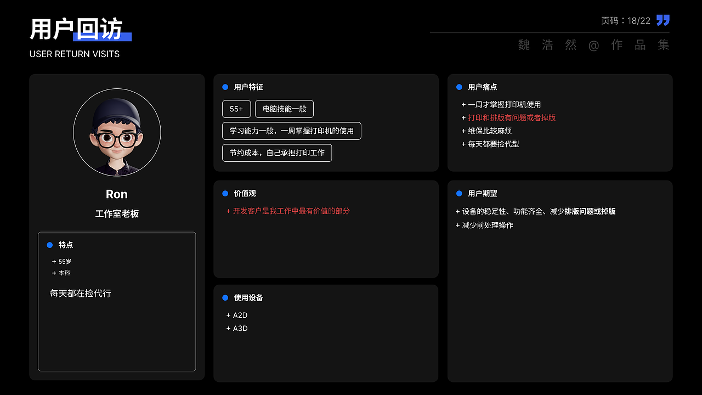This screenshot has width=702, height=395.
Task: Click the blue dot icon beside 用户痛点
Action: pyautogui.click(x=459, y=87)
